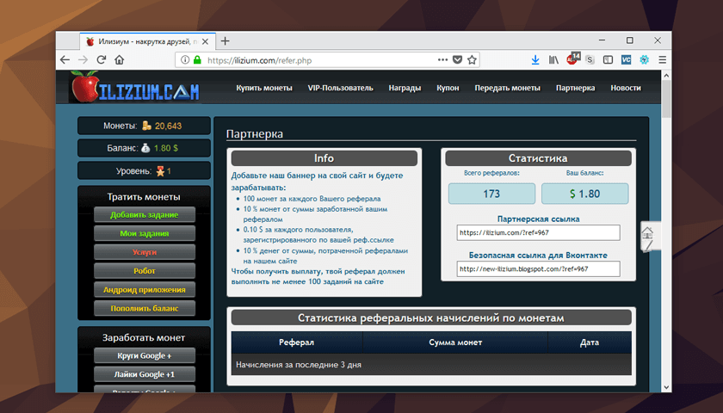Click the adblock extension icon with badge
Screen dimensions: 723x413
tap(573, 59)
